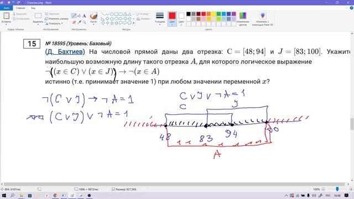
Task: Open Edit colors (Изменение цветов)
Action: pyautogui.click(x=243, y=19)
